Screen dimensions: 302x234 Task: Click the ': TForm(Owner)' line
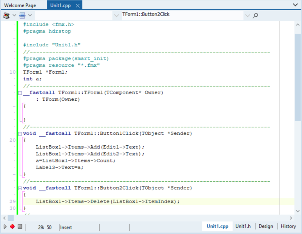click(x=58, y=99)
